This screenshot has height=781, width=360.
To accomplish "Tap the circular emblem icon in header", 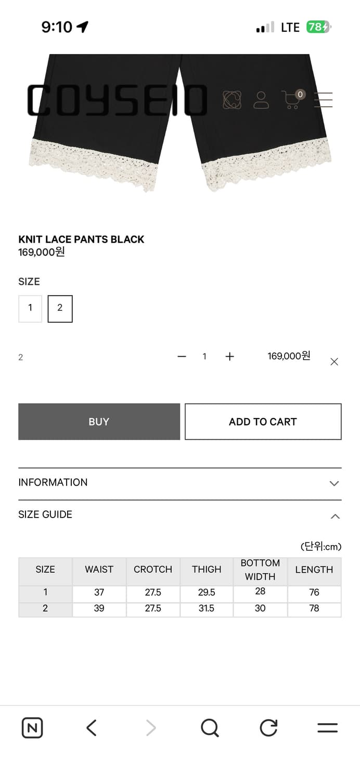I will 232,99.
